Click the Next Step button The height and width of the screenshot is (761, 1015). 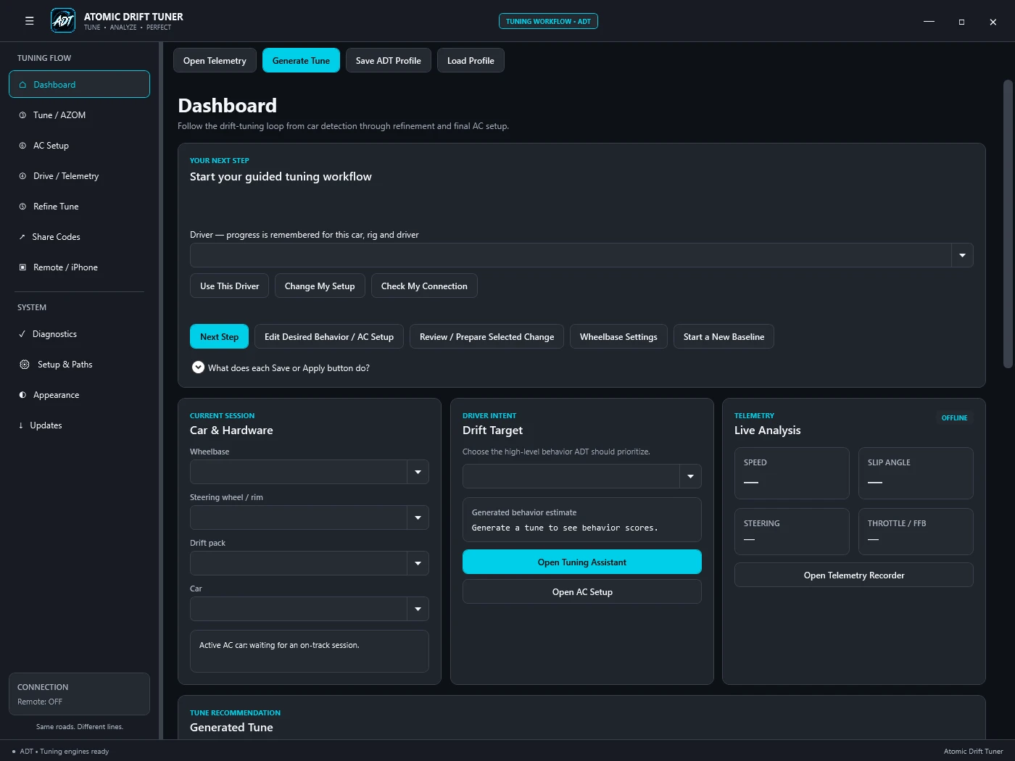(219, 336)
